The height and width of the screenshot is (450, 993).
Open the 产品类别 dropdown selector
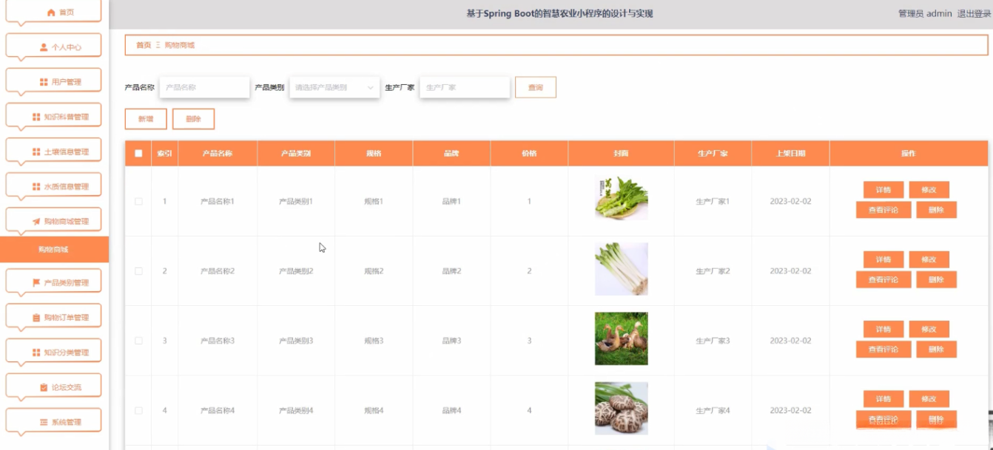[334, 86]
